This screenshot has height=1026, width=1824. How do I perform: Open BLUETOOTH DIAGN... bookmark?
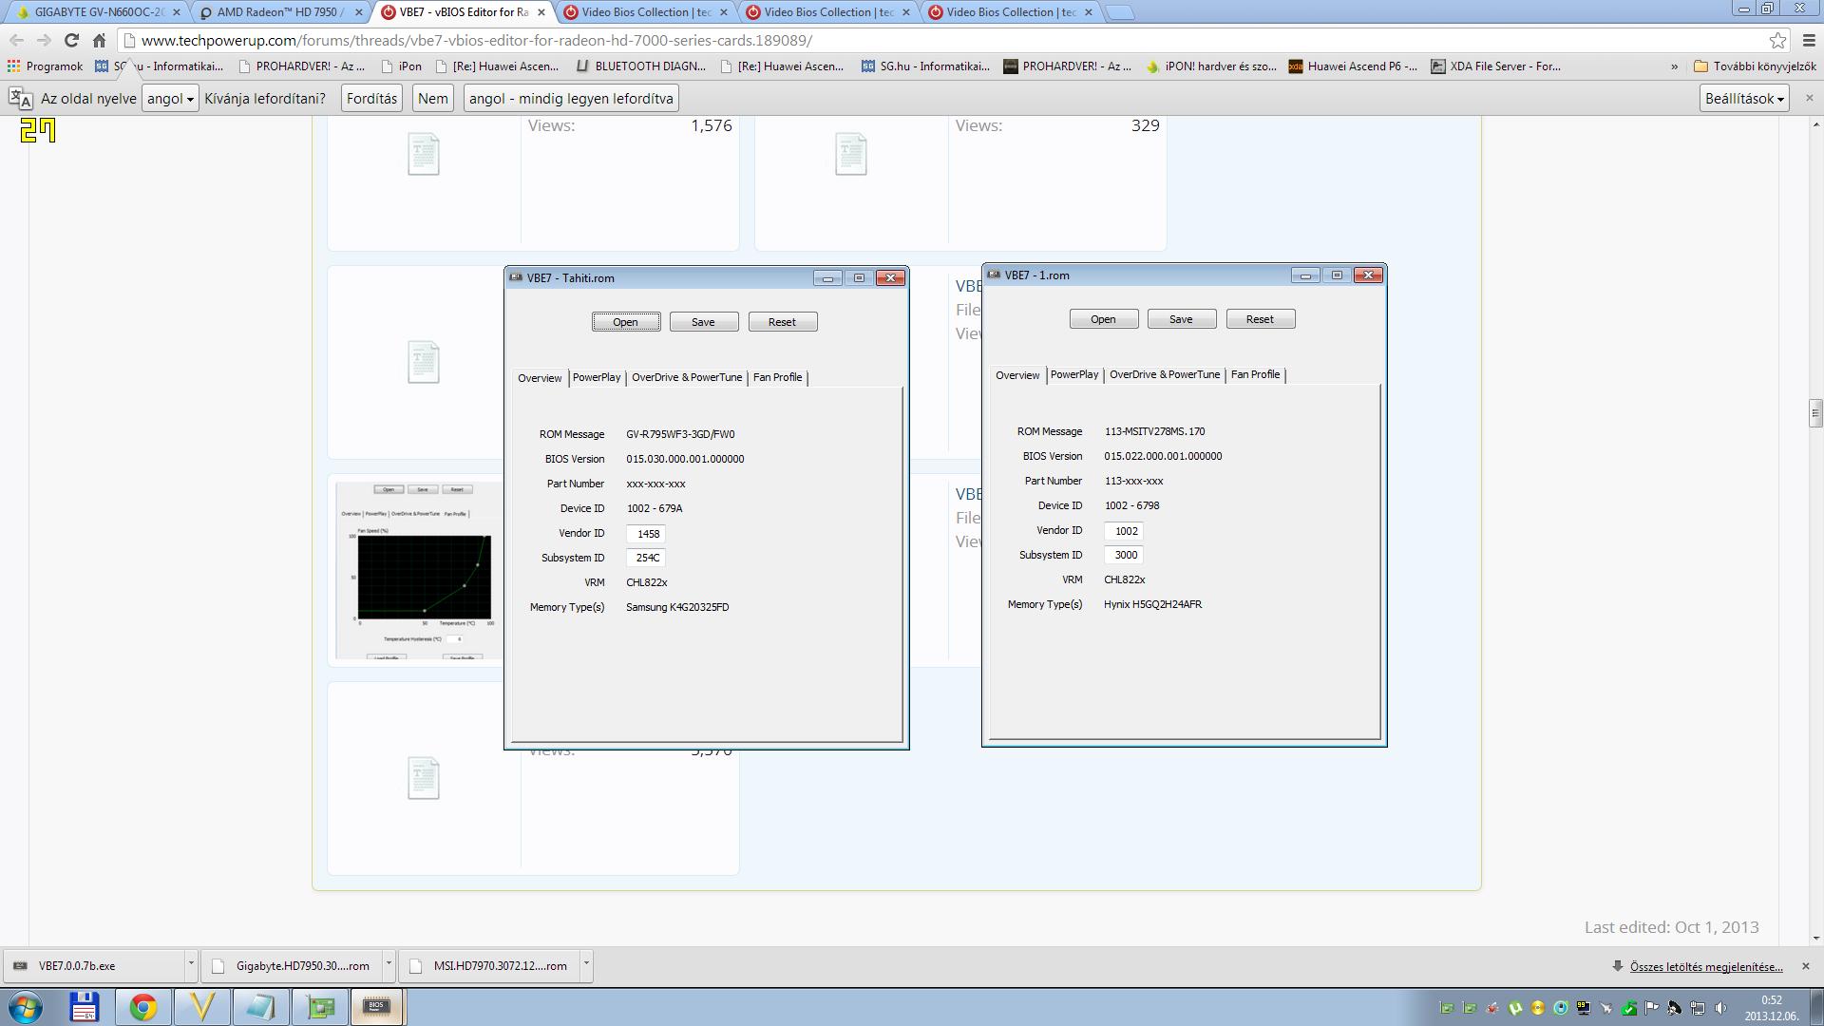[x=640, y=66]
